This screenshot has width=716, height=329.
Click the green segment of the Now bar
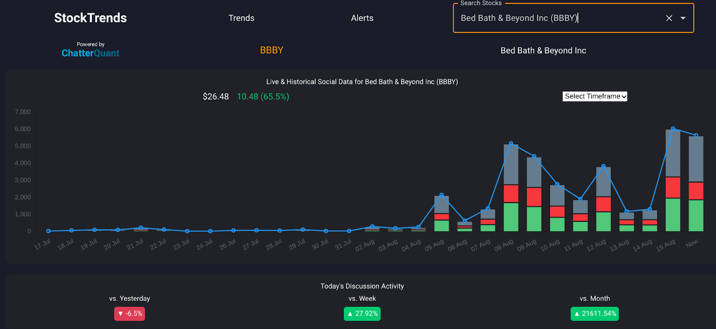pyautogui.click(x=696, y=216)
